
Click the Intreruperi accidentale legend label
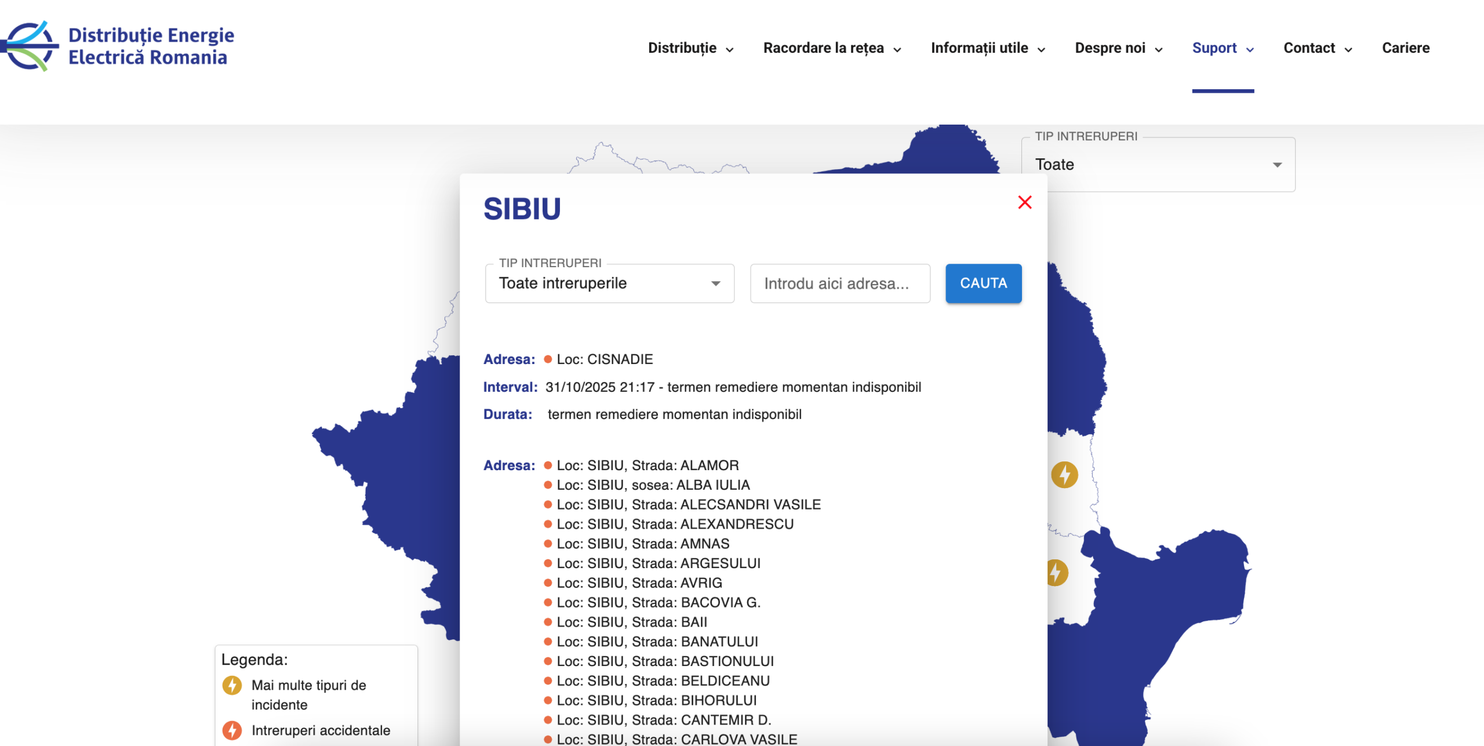coord(321,730)
